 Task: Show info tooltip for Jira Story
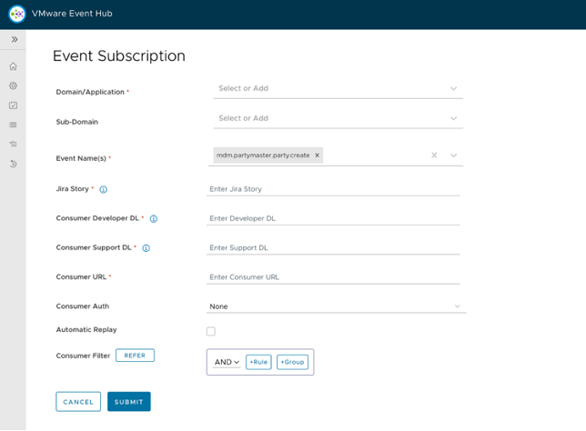tap(104, 189)
